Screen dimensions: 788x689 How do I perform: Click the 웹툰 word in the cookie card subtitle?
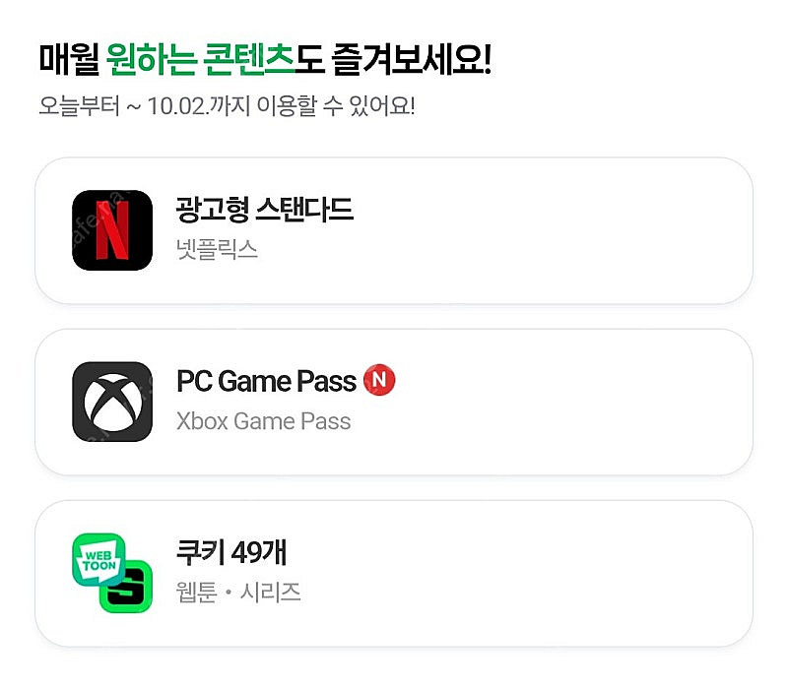[x=196, y=593]
